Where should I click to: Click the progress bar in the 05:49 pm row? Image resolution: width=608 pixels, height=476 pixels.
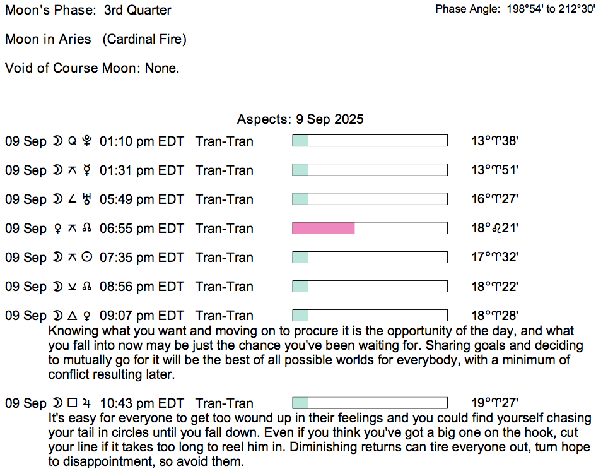tap(370, 199)
